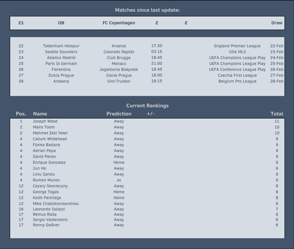
Task: Click Joseph Wood's total of 11
Action: click(277, 121)
